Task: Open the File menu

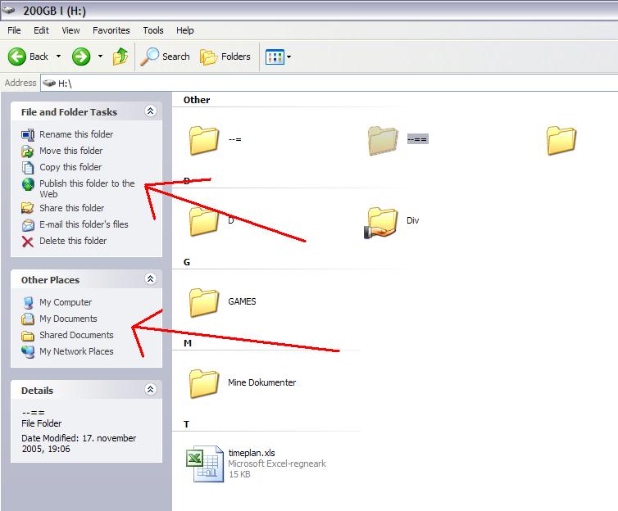Action: pyautogui.click(x=14, y=30)
